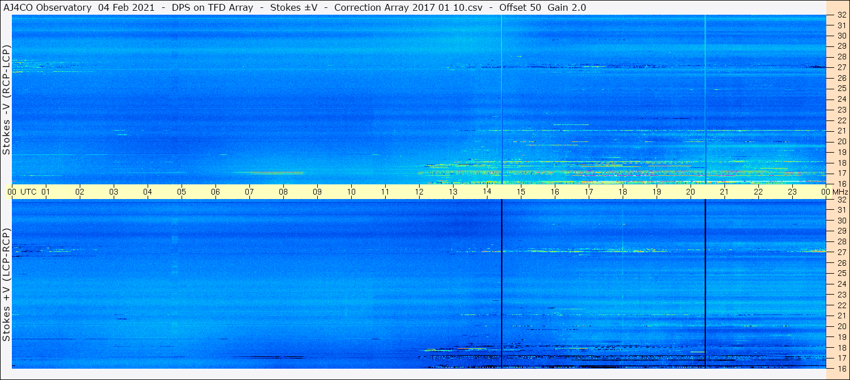Click the 24 MHz label in Stokes +V panel
Image resolution: width=850 pixels, height=380 pixels.
[x=842, y=284]
